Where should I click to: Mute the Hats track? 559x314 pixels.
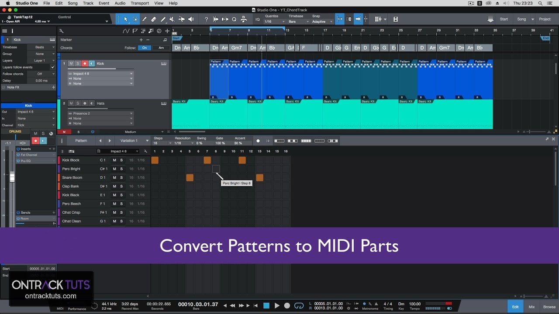point(71,103)
